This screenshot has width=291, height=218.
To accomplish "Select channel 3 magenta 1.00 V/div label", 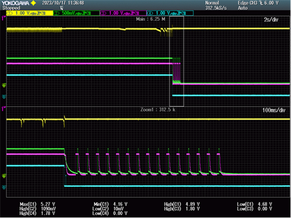I will pos(123,13).
